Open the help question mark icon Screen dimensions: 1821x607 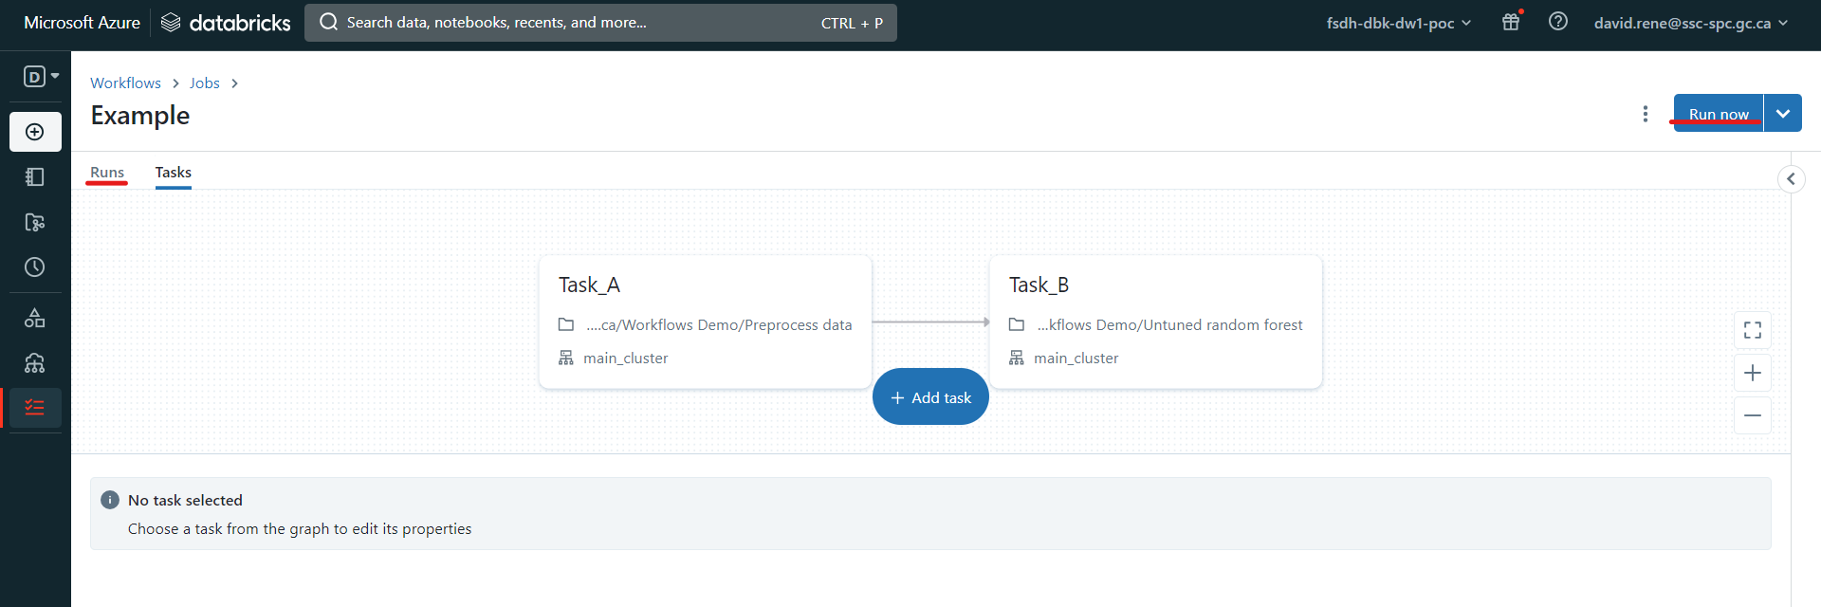pyautogui.click(x=1557, y=22)
